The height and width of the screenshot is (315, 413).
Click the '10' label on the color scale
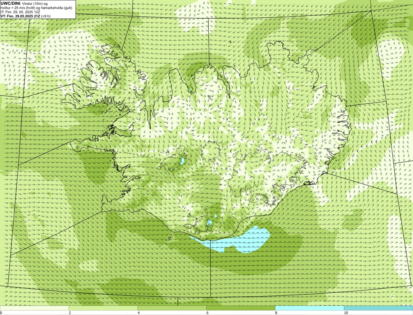coord(346,313)
